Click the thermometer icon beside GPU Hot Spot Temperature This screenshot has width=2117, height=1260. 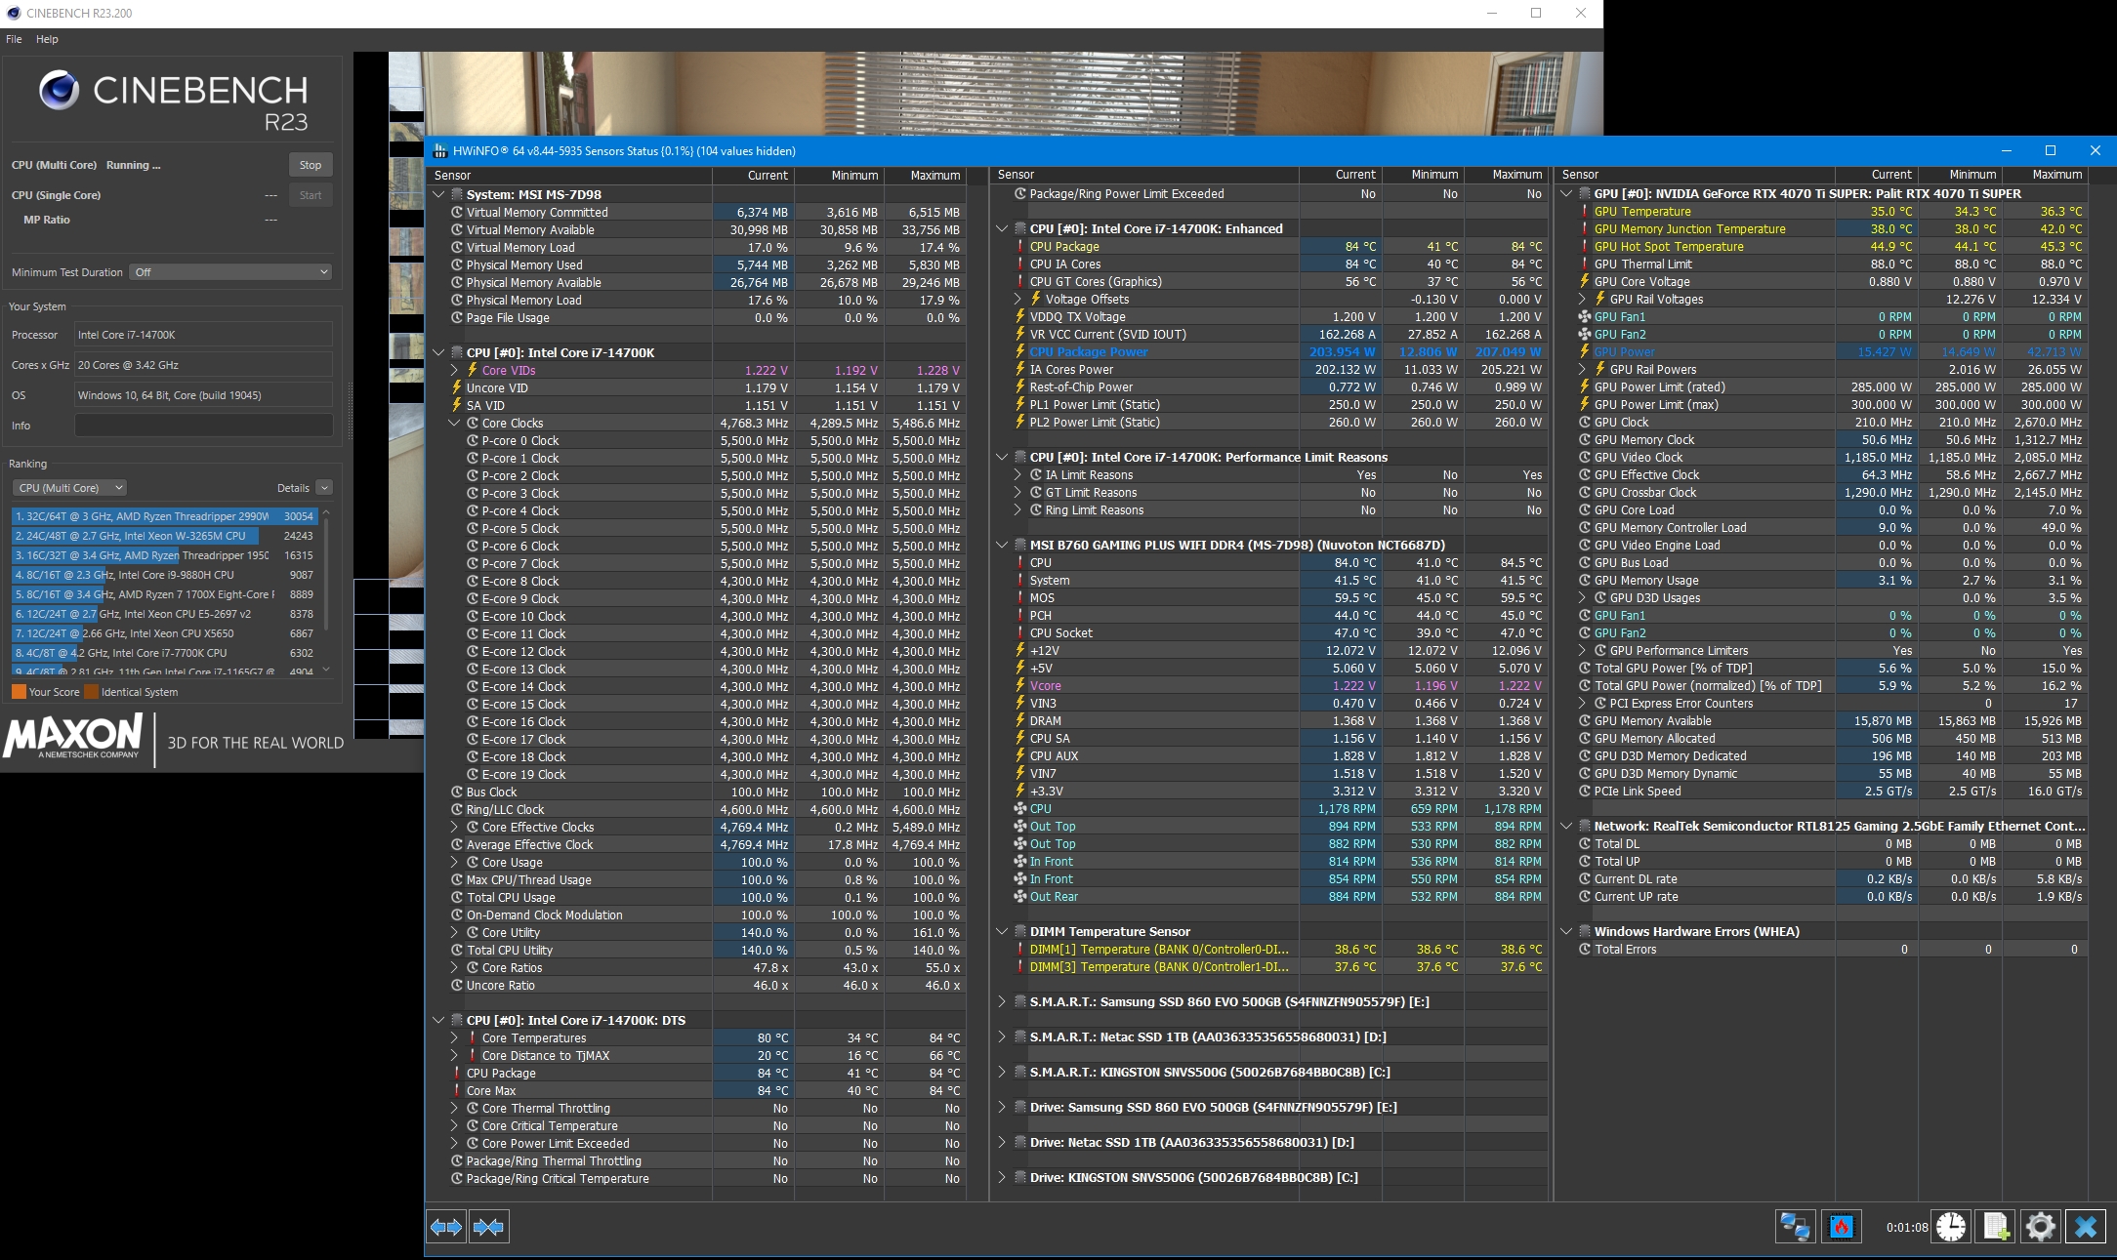click(1584, 247)
